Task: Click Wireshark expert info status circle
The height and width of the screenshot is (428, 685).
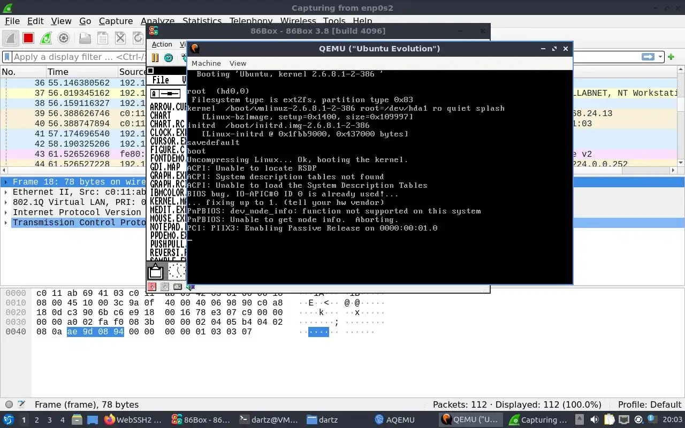Action: 9,404
